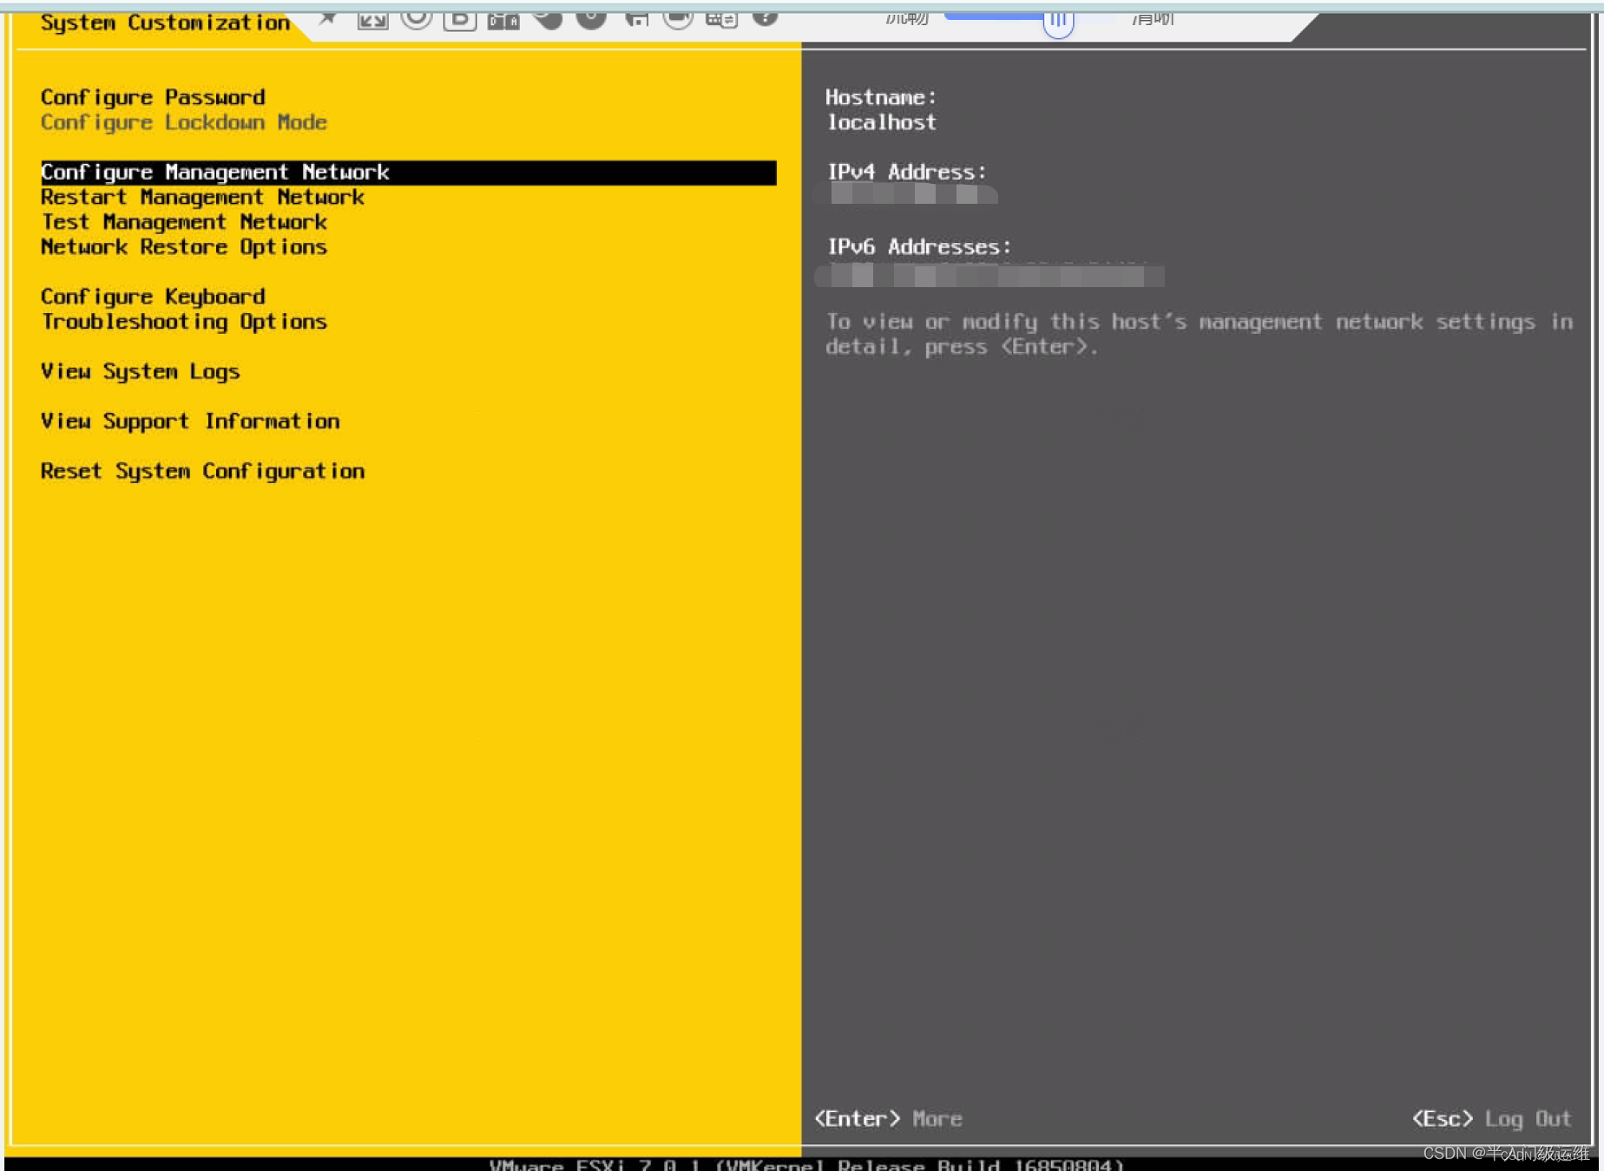Select Restart Management Network

202,197
